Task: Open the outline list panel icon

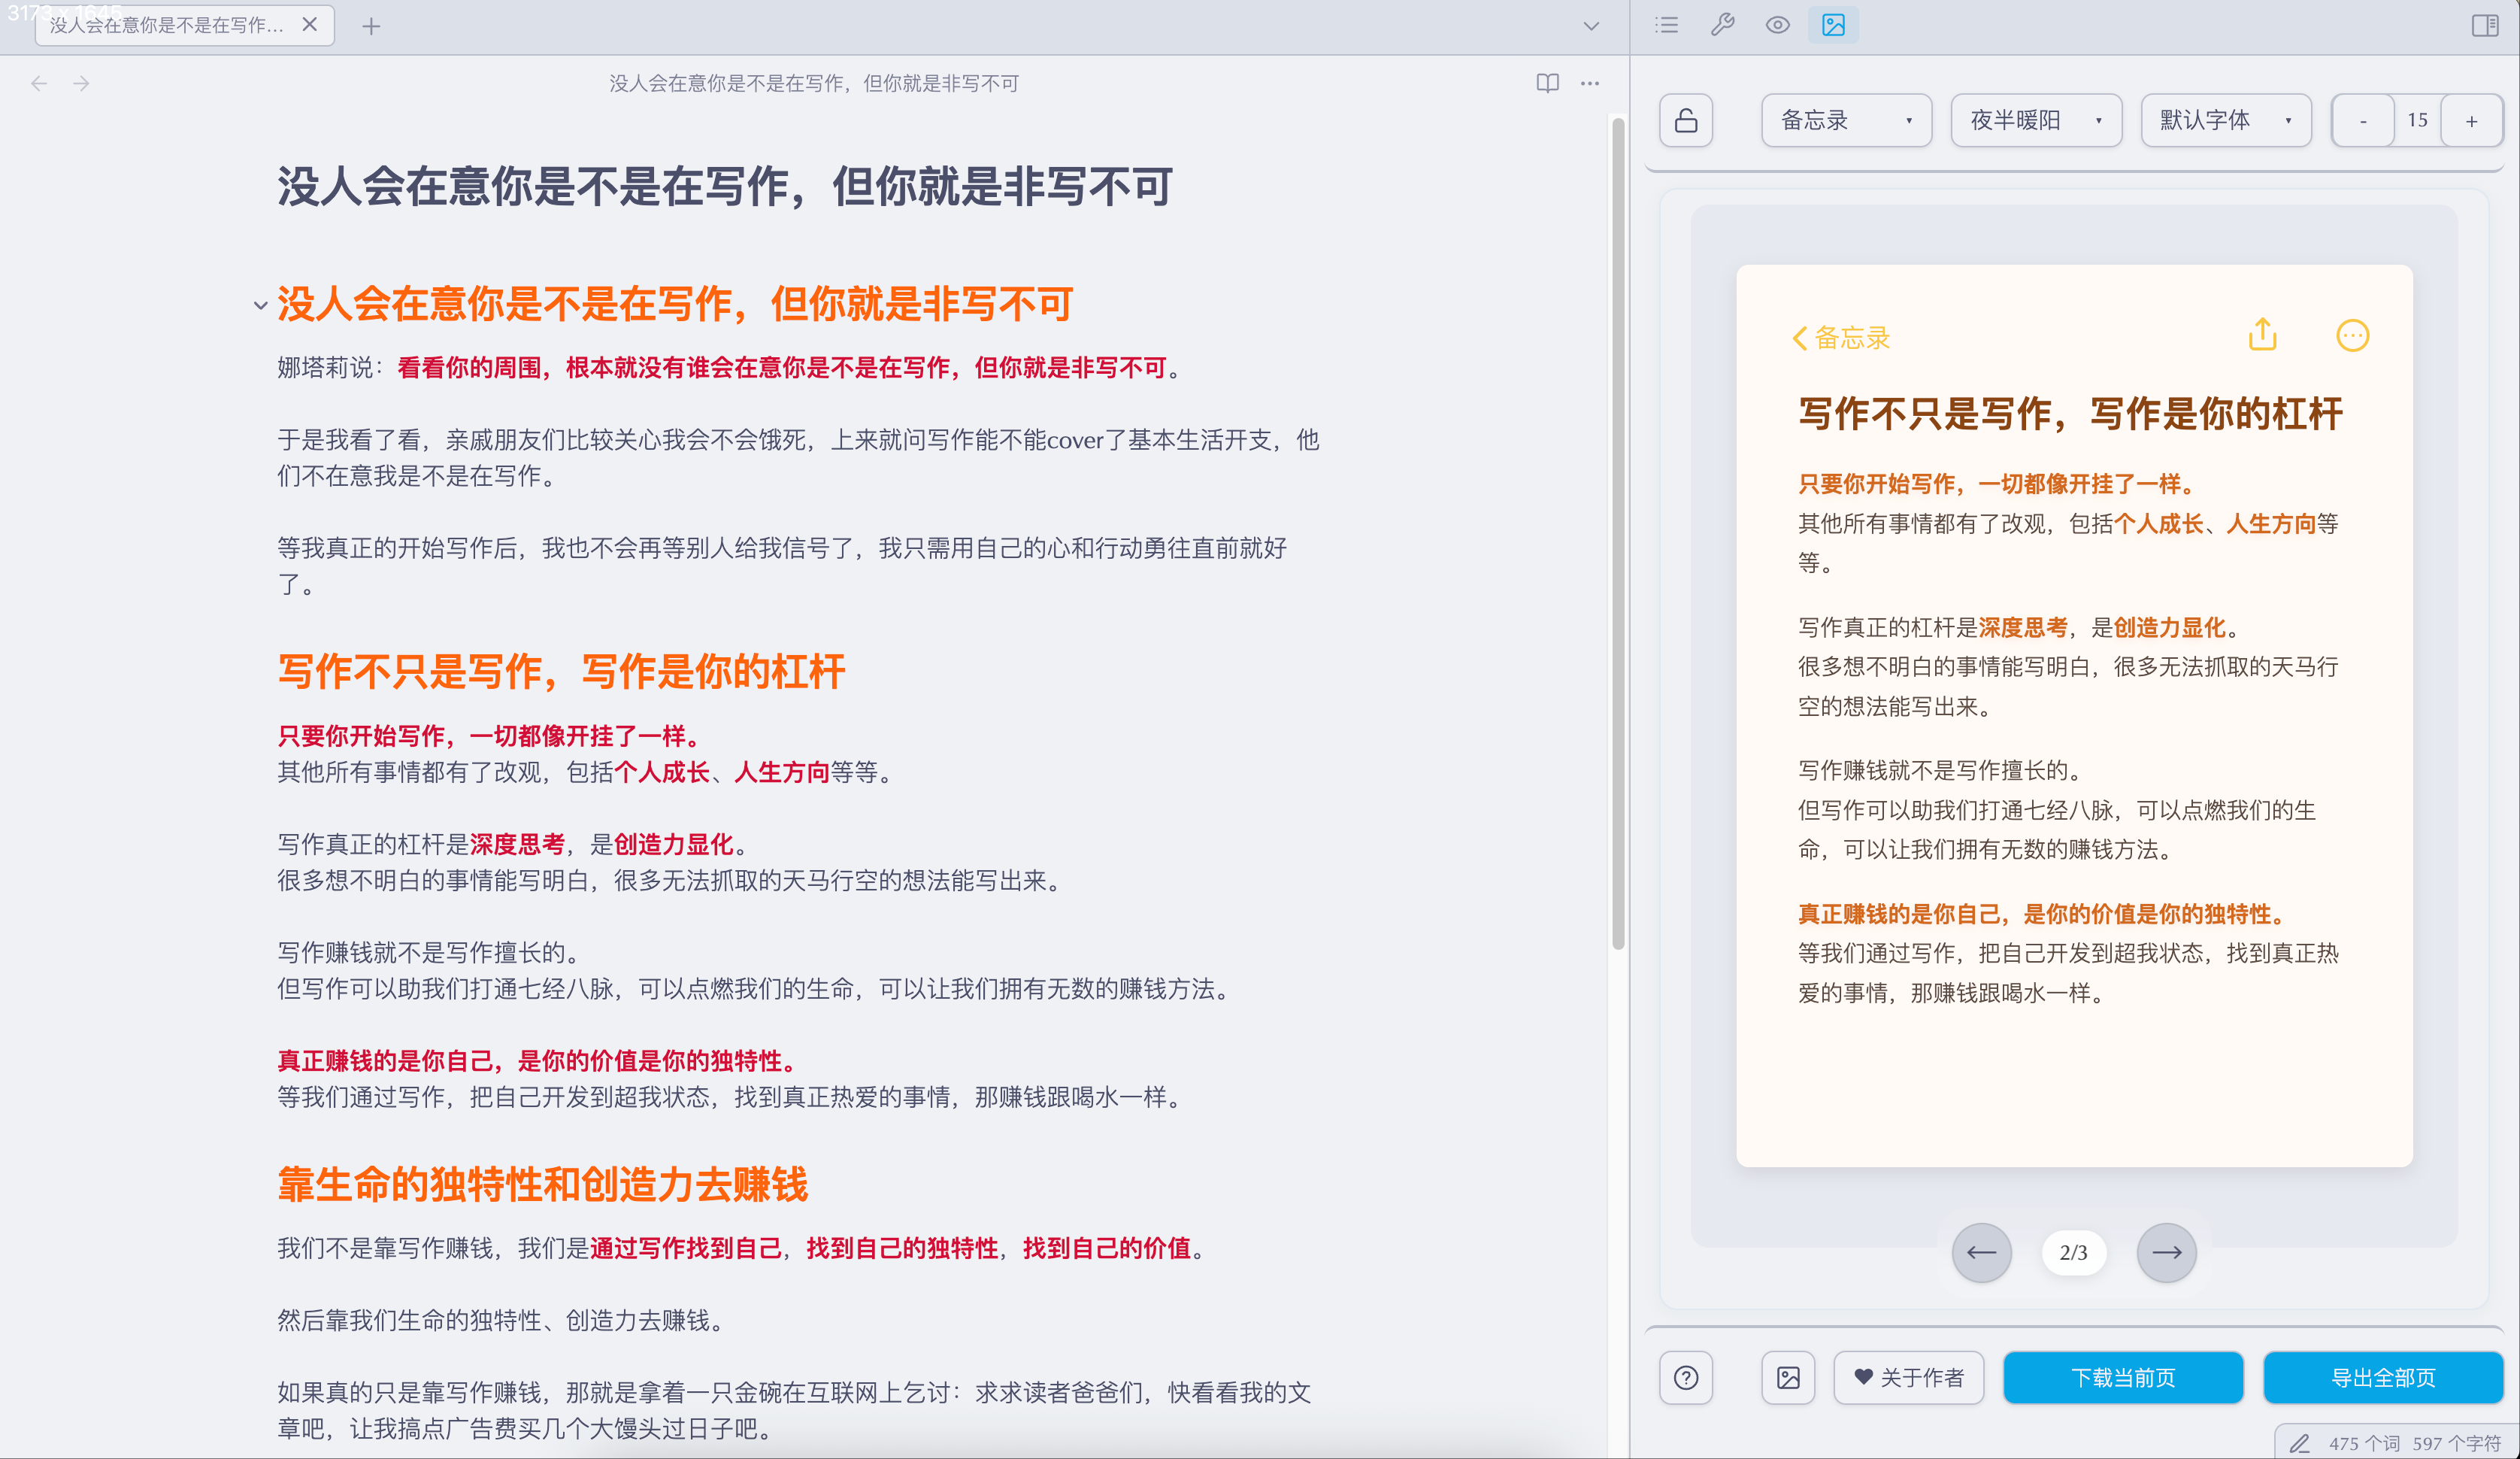Action: coord(1666,25)
